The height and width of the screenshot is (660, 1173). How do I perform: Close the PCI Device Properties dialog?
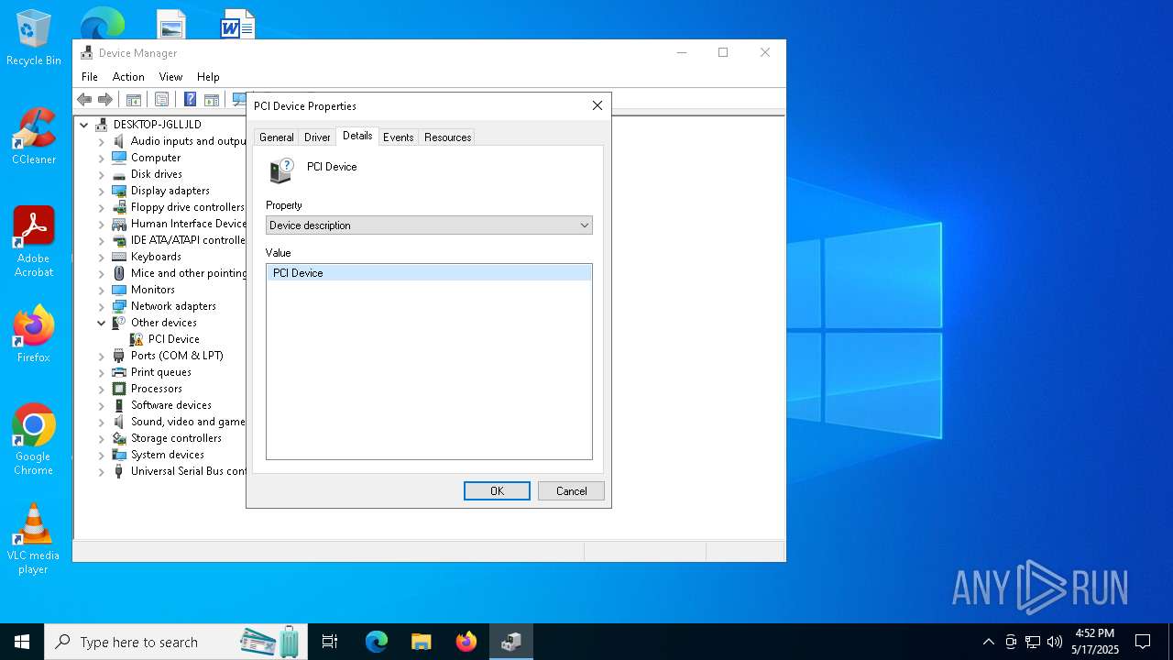(x=597, y=106)
